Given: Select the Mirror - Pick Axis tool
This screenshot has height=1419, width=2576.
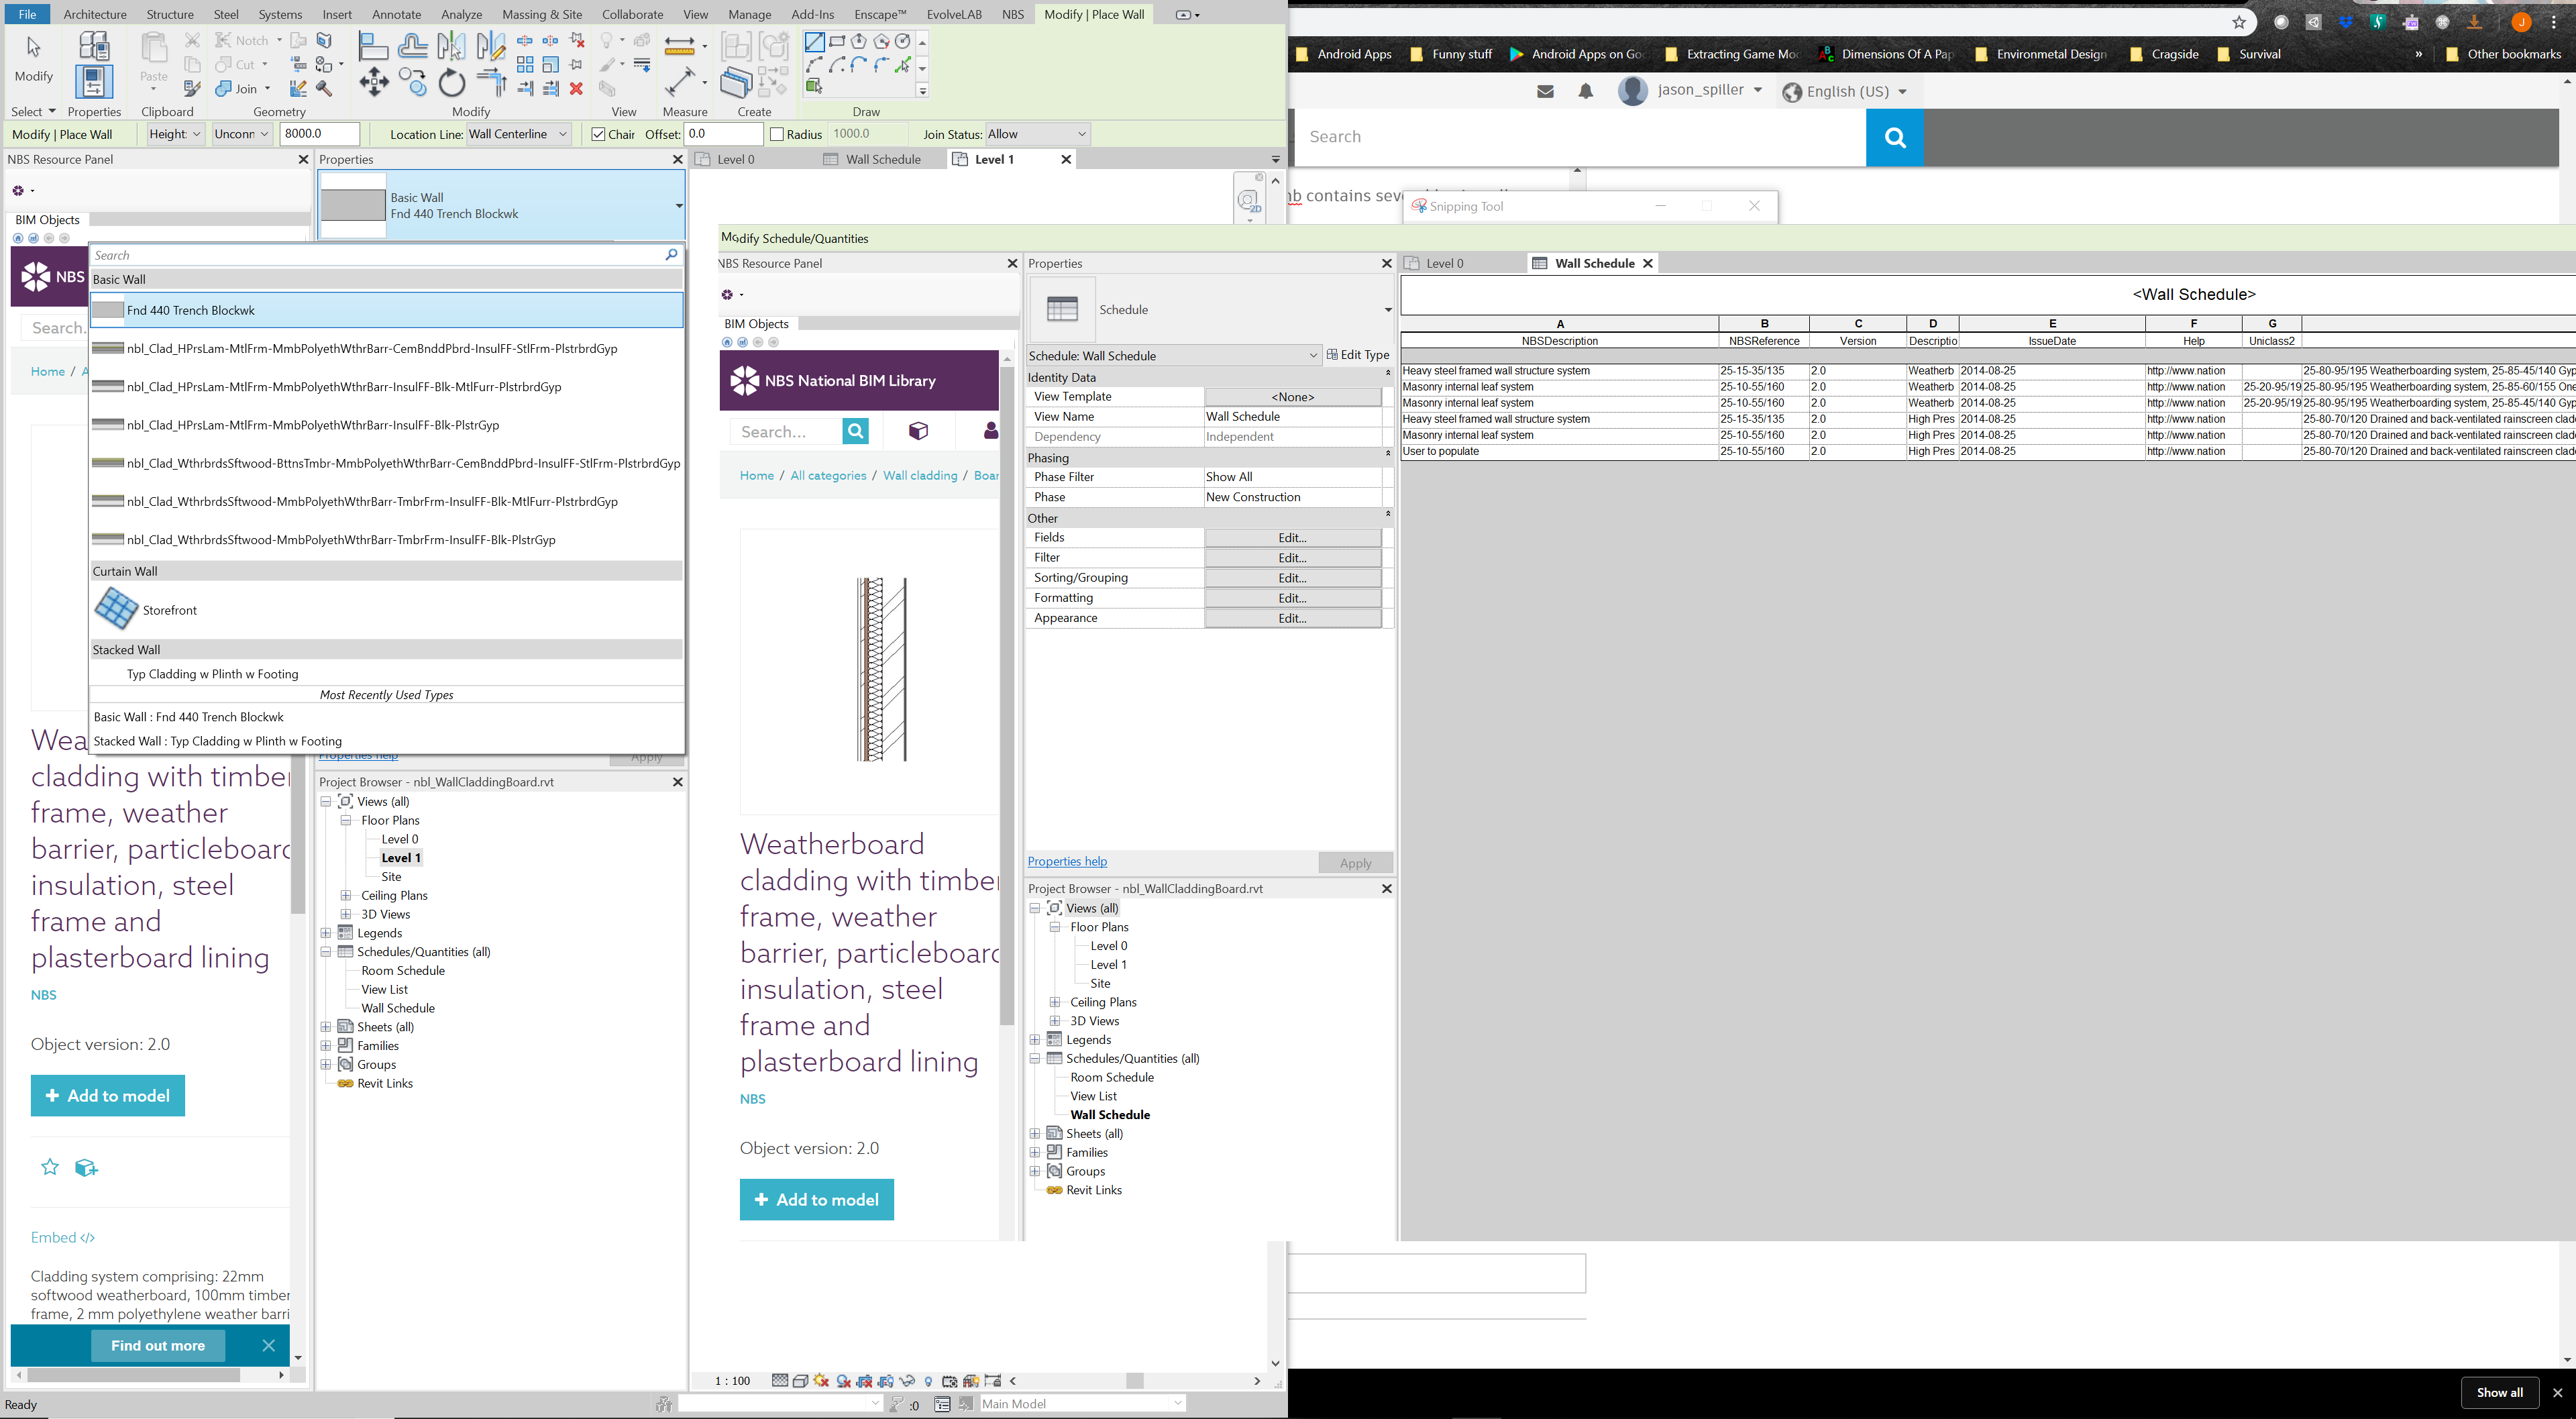Looking at the screenshot, I should [x=452, y=45].
